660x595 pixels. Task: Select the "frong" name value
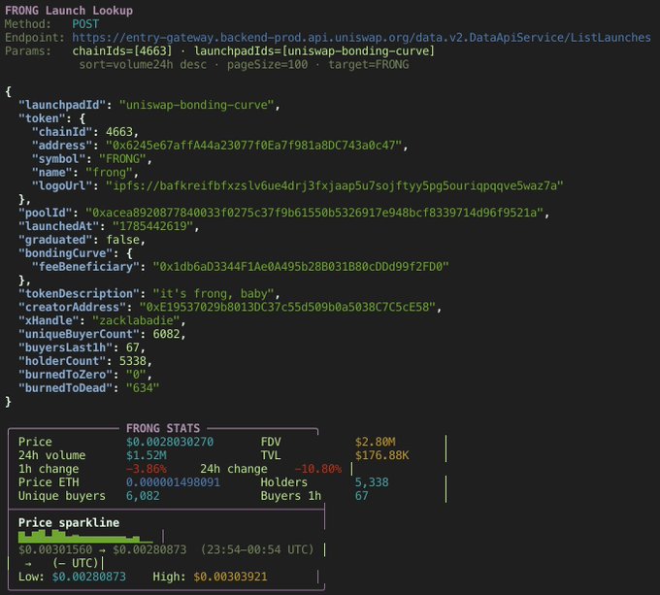pyautogui.click(x=109, y=172)
